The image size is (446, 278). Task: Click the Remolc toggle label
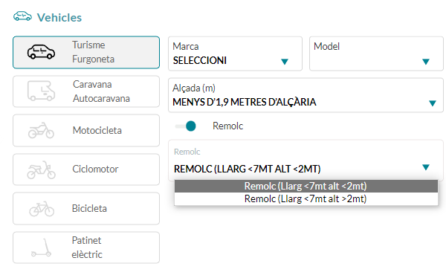click(x=228, y=126)
